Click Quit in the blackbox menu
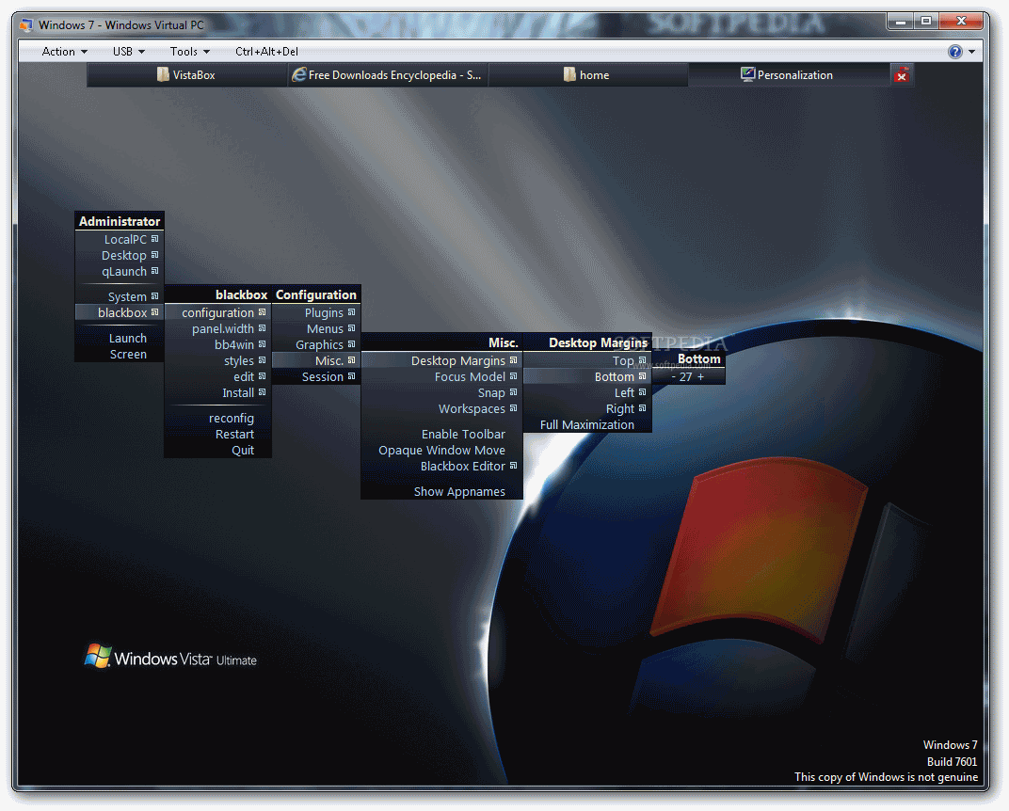Screen dimensions: 1009x811 point(218,451)
